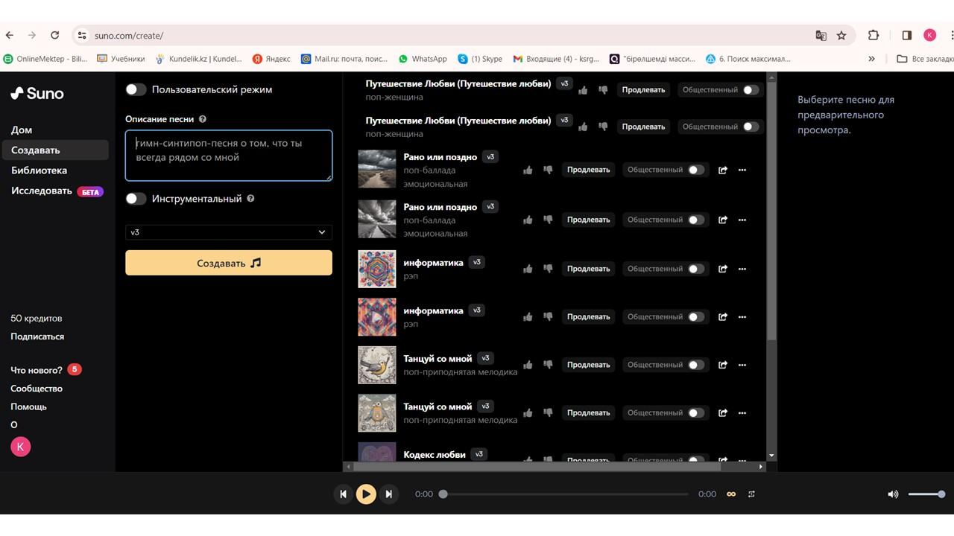
Task: Open more options for lower информатика
Action: [x=742, y=316]
